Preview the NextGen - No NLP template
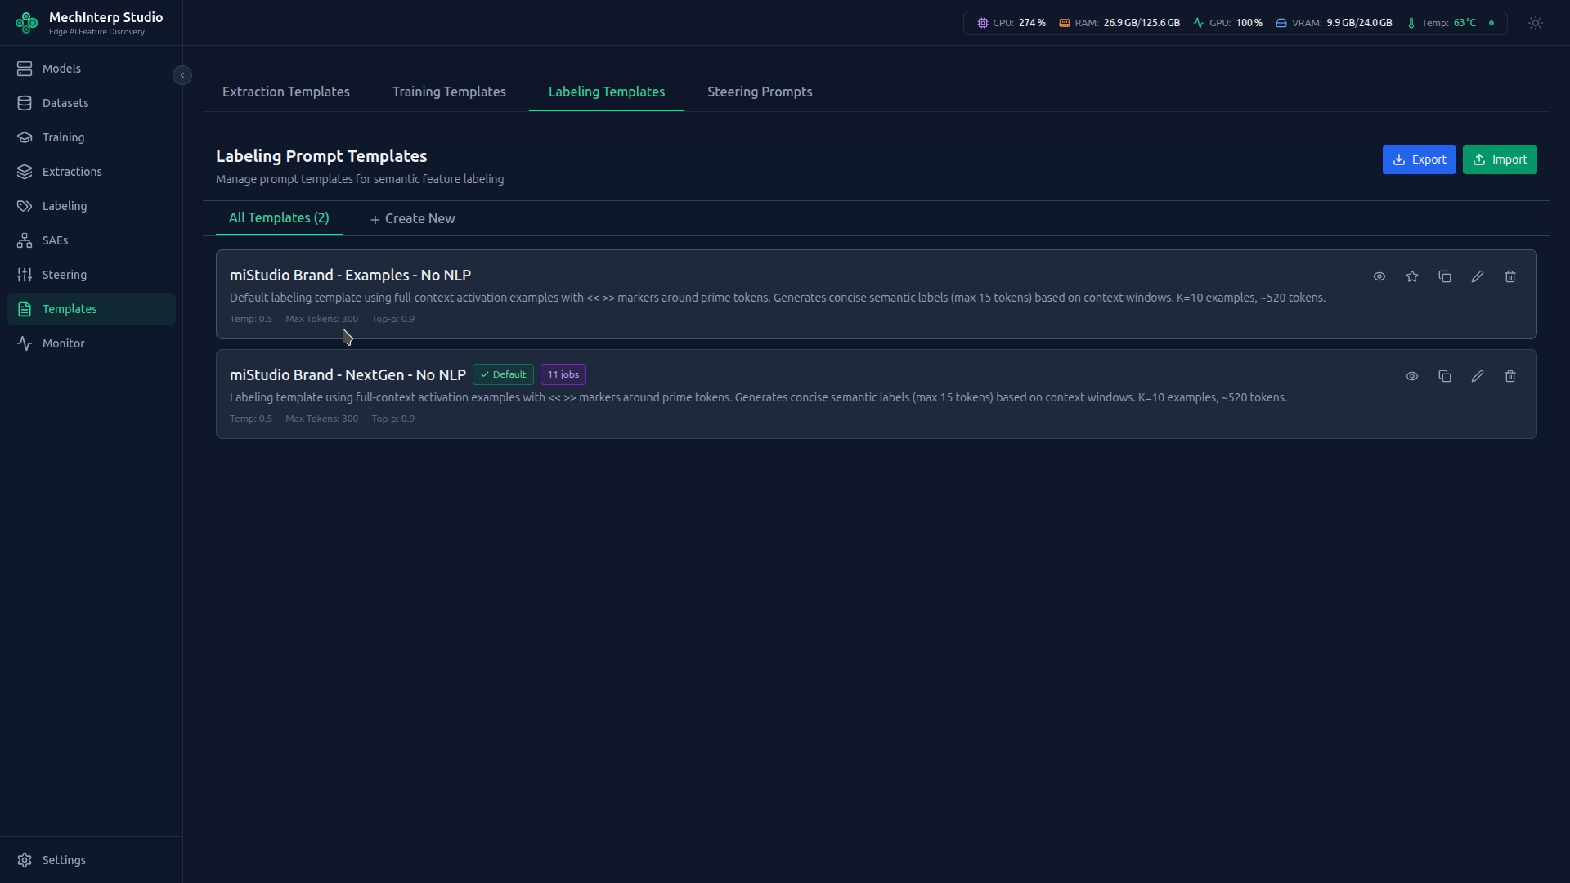 [x=1412, y=376]
